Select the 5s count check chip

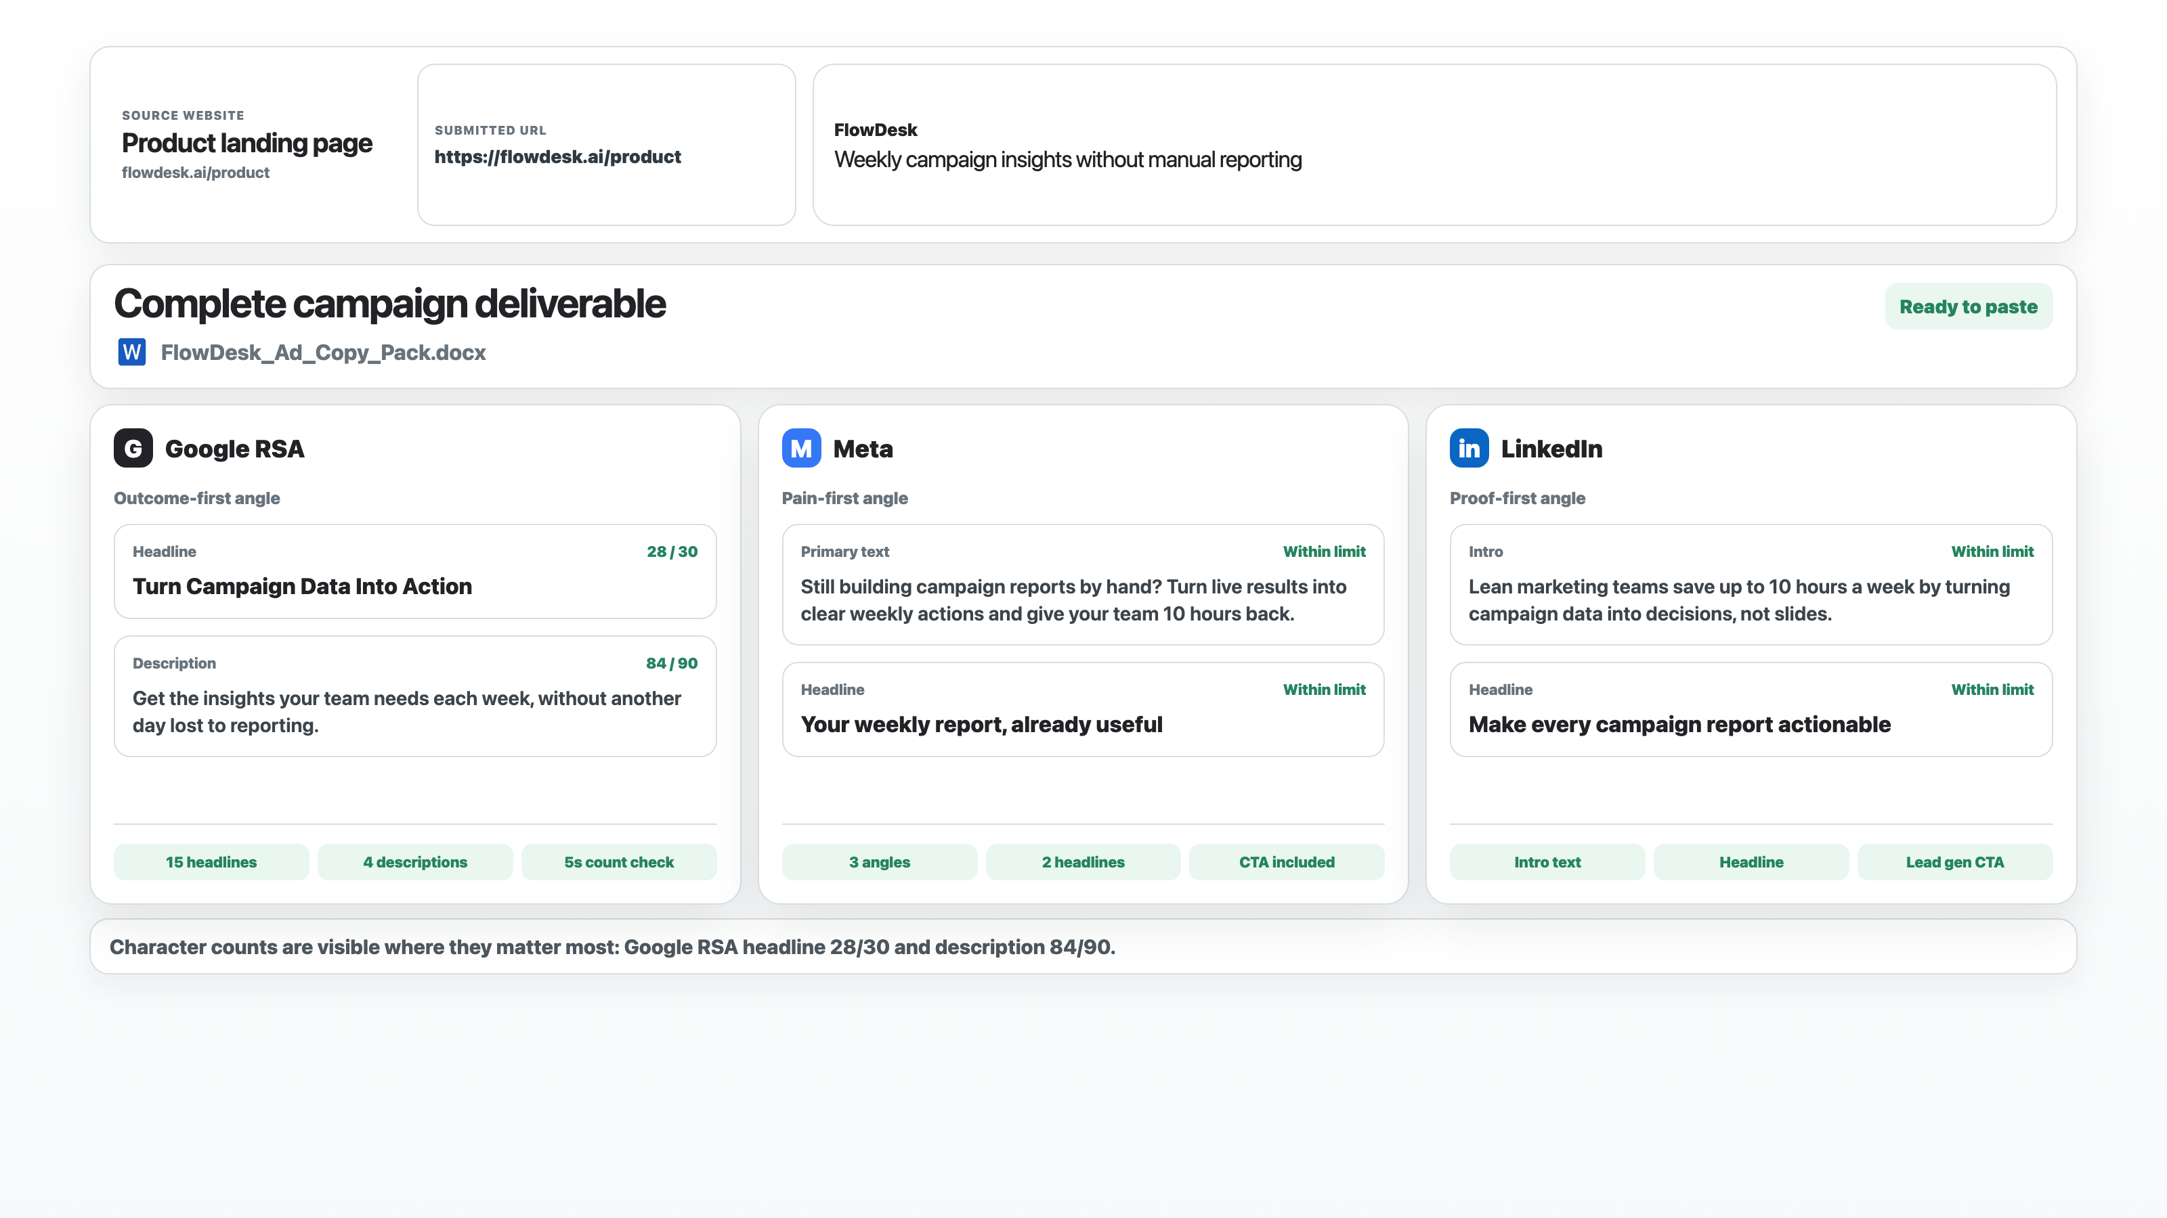click(618, 861)
